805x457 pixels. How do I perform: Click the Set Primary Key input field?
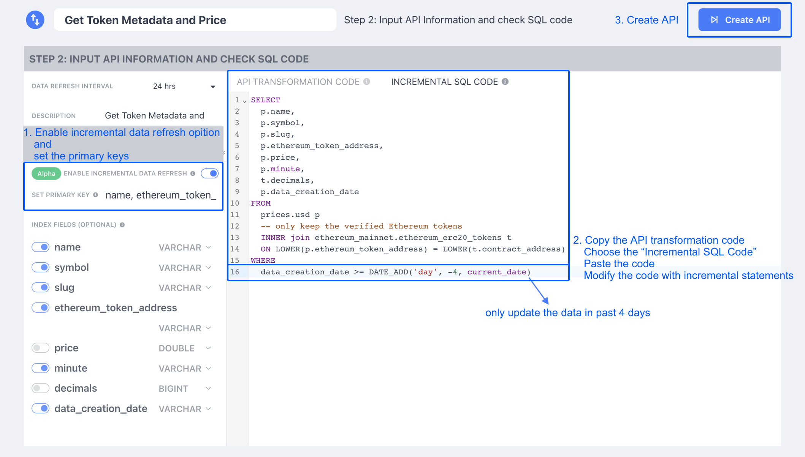pos(161,195)
